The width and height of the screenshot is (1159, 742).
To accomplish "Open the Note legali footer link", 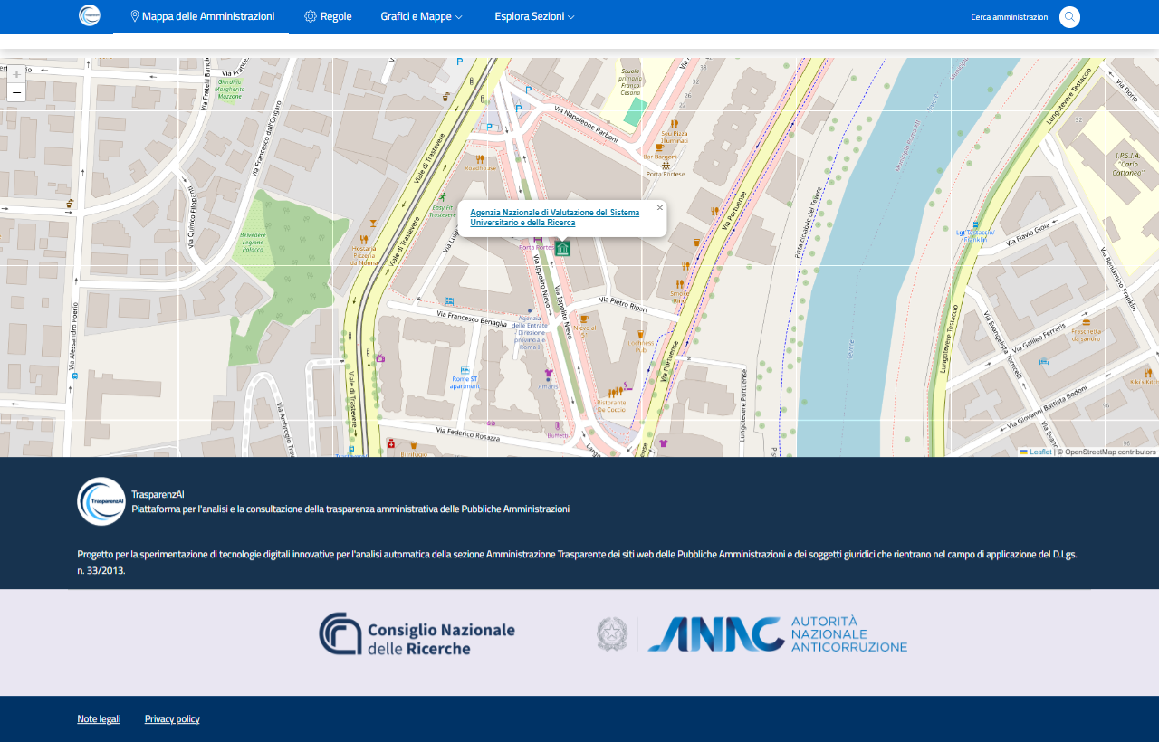I will [99, 718].
